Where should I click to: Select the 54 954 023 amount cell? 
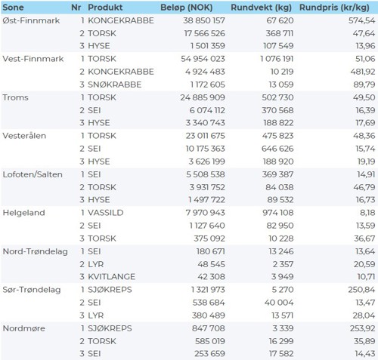click(x=203, y=59)
